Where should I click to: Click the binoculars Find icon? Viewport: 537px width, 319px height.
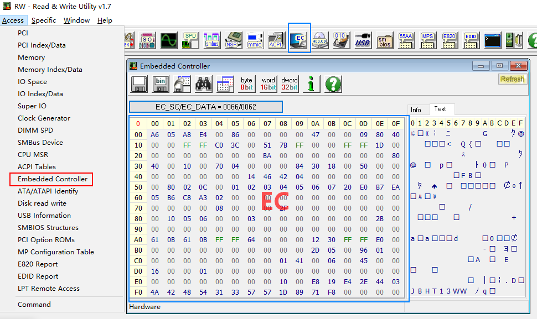204,84
